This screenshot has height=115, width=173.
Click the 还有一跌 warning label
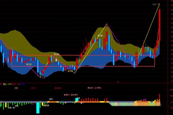pyautogui.click(x=11, y=108)
